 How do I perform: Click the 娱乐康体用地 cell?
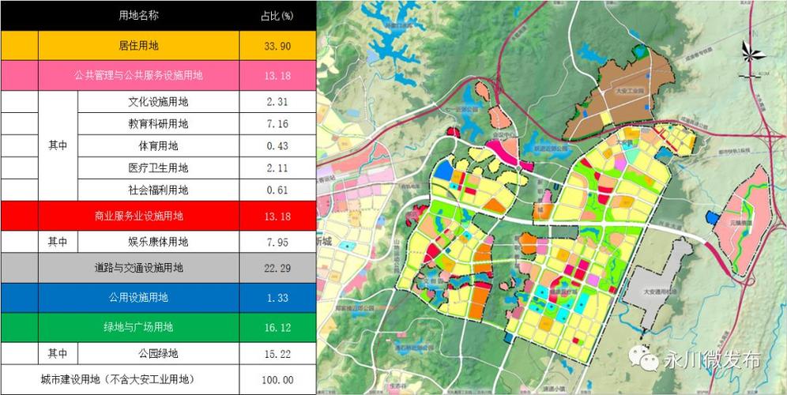158,242
